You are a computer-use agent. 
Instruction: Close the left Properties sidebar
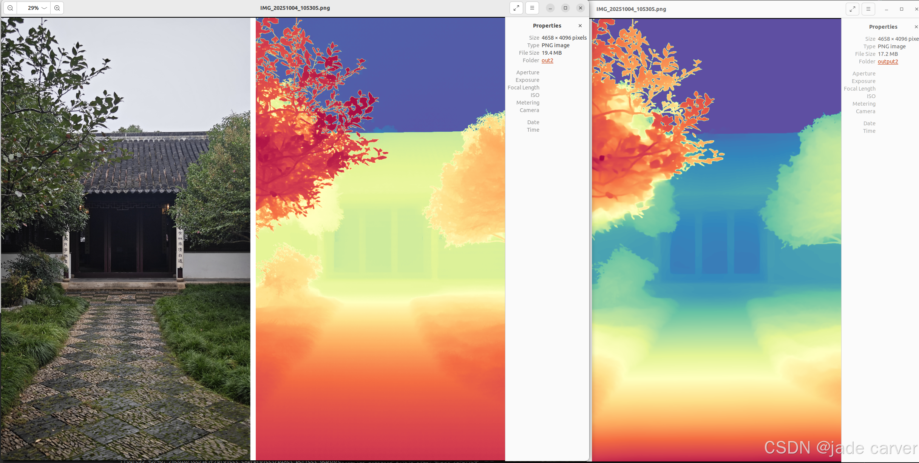coord(580,26)
